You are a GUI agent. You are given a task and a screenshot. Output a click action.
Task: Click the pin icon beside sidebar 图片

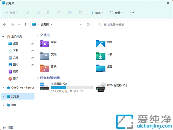pos(32,65)
